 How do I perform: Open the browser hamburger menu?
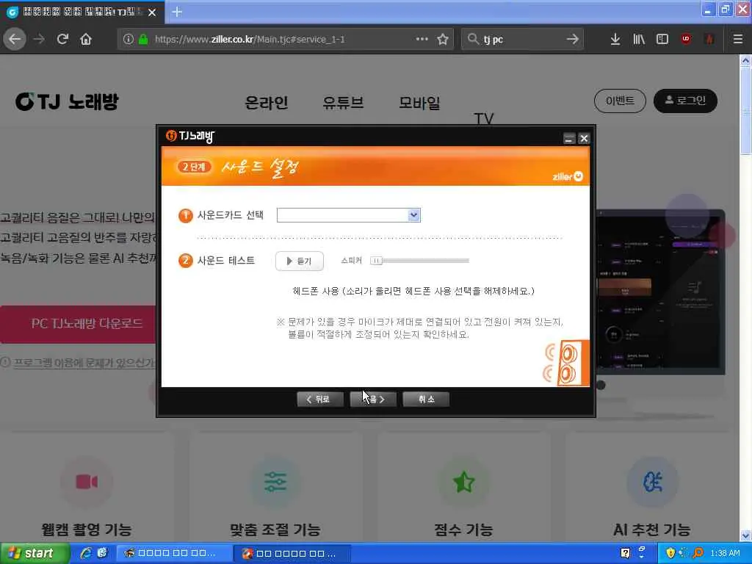pyautogui.click(x=738, y=39)
